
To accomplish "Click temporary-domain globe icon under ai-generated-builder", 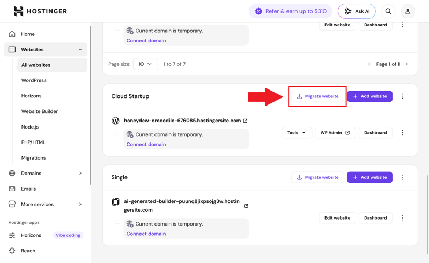I will coord(130,224).
